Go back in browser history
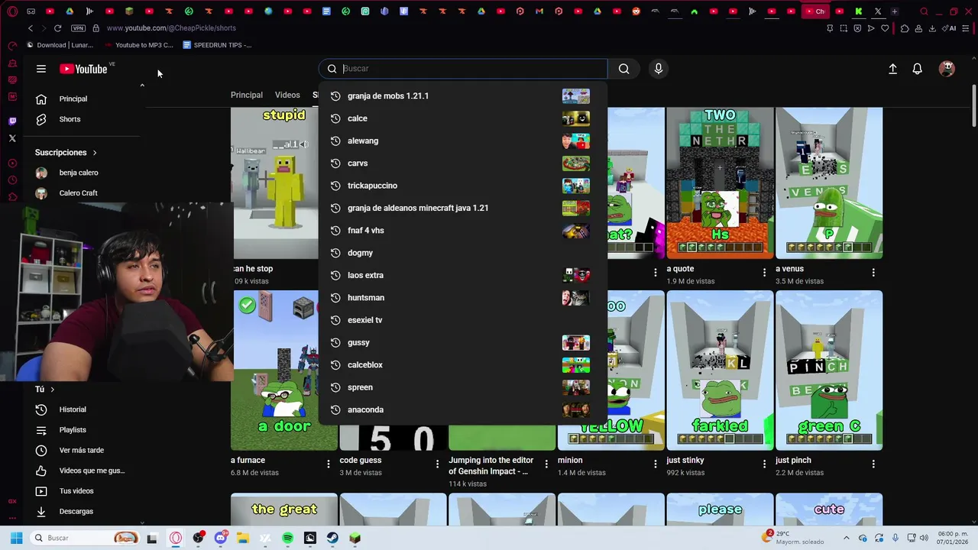Viewport: 978px width, 550px height. pos(31,28)
